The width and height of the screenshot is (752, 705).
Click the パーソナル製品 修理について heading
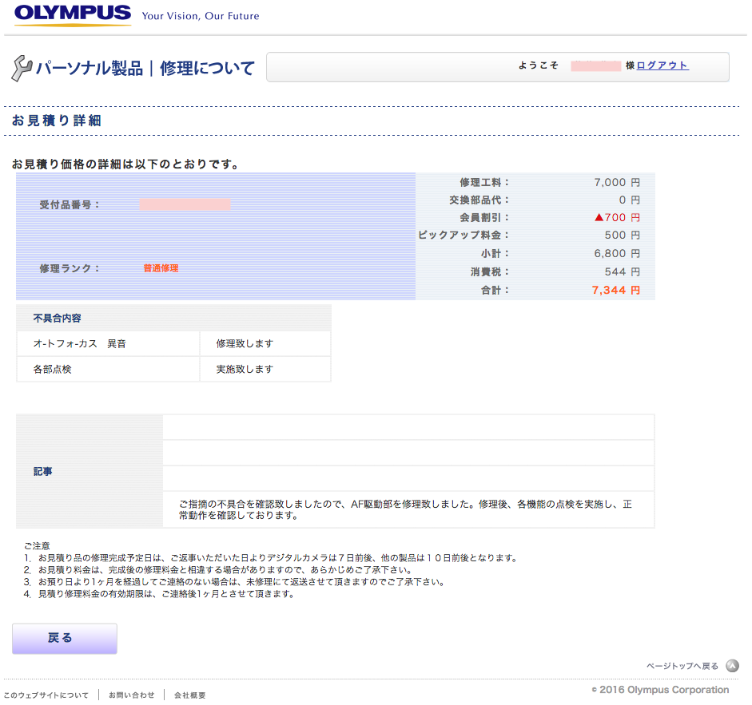tap(145, 68)
